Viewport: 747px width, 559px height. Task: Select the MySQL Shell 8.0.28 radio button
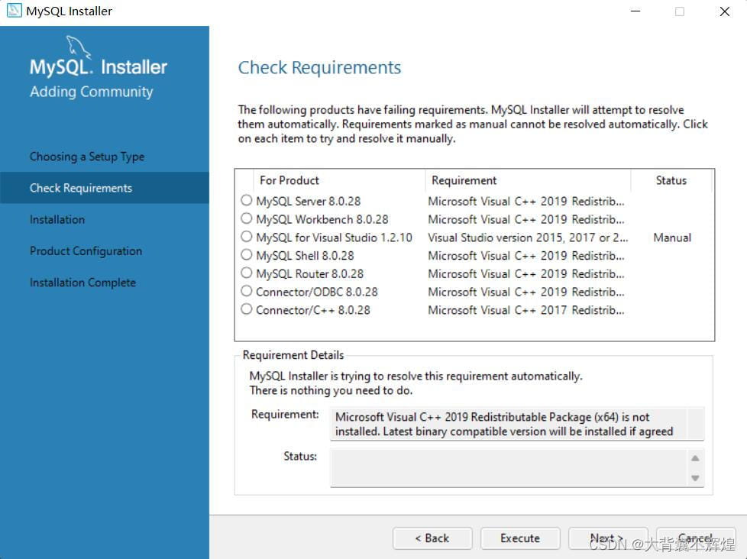point(246,255)
